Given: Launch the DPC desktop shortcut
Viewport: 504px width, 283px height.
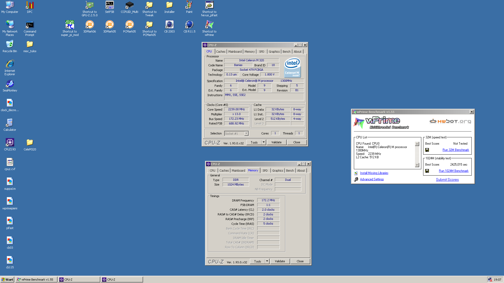Looking at the screenshot, I should tap(30, 7).
